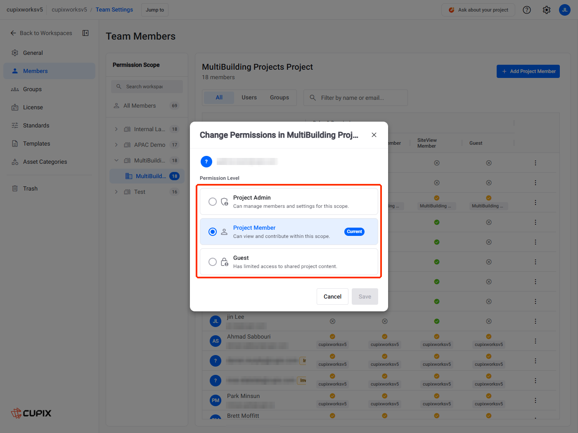
Task: Open Asset Categories page
Action: (x=49, y=162)
